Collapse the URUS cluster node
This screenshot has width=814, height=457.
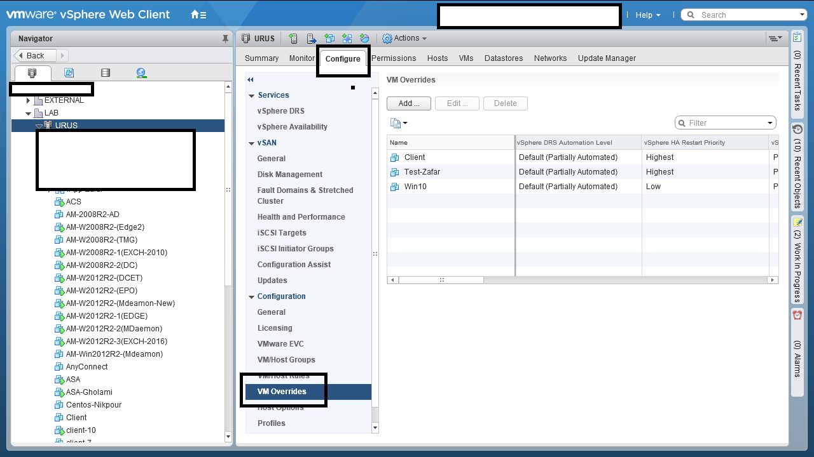(39, 126)
